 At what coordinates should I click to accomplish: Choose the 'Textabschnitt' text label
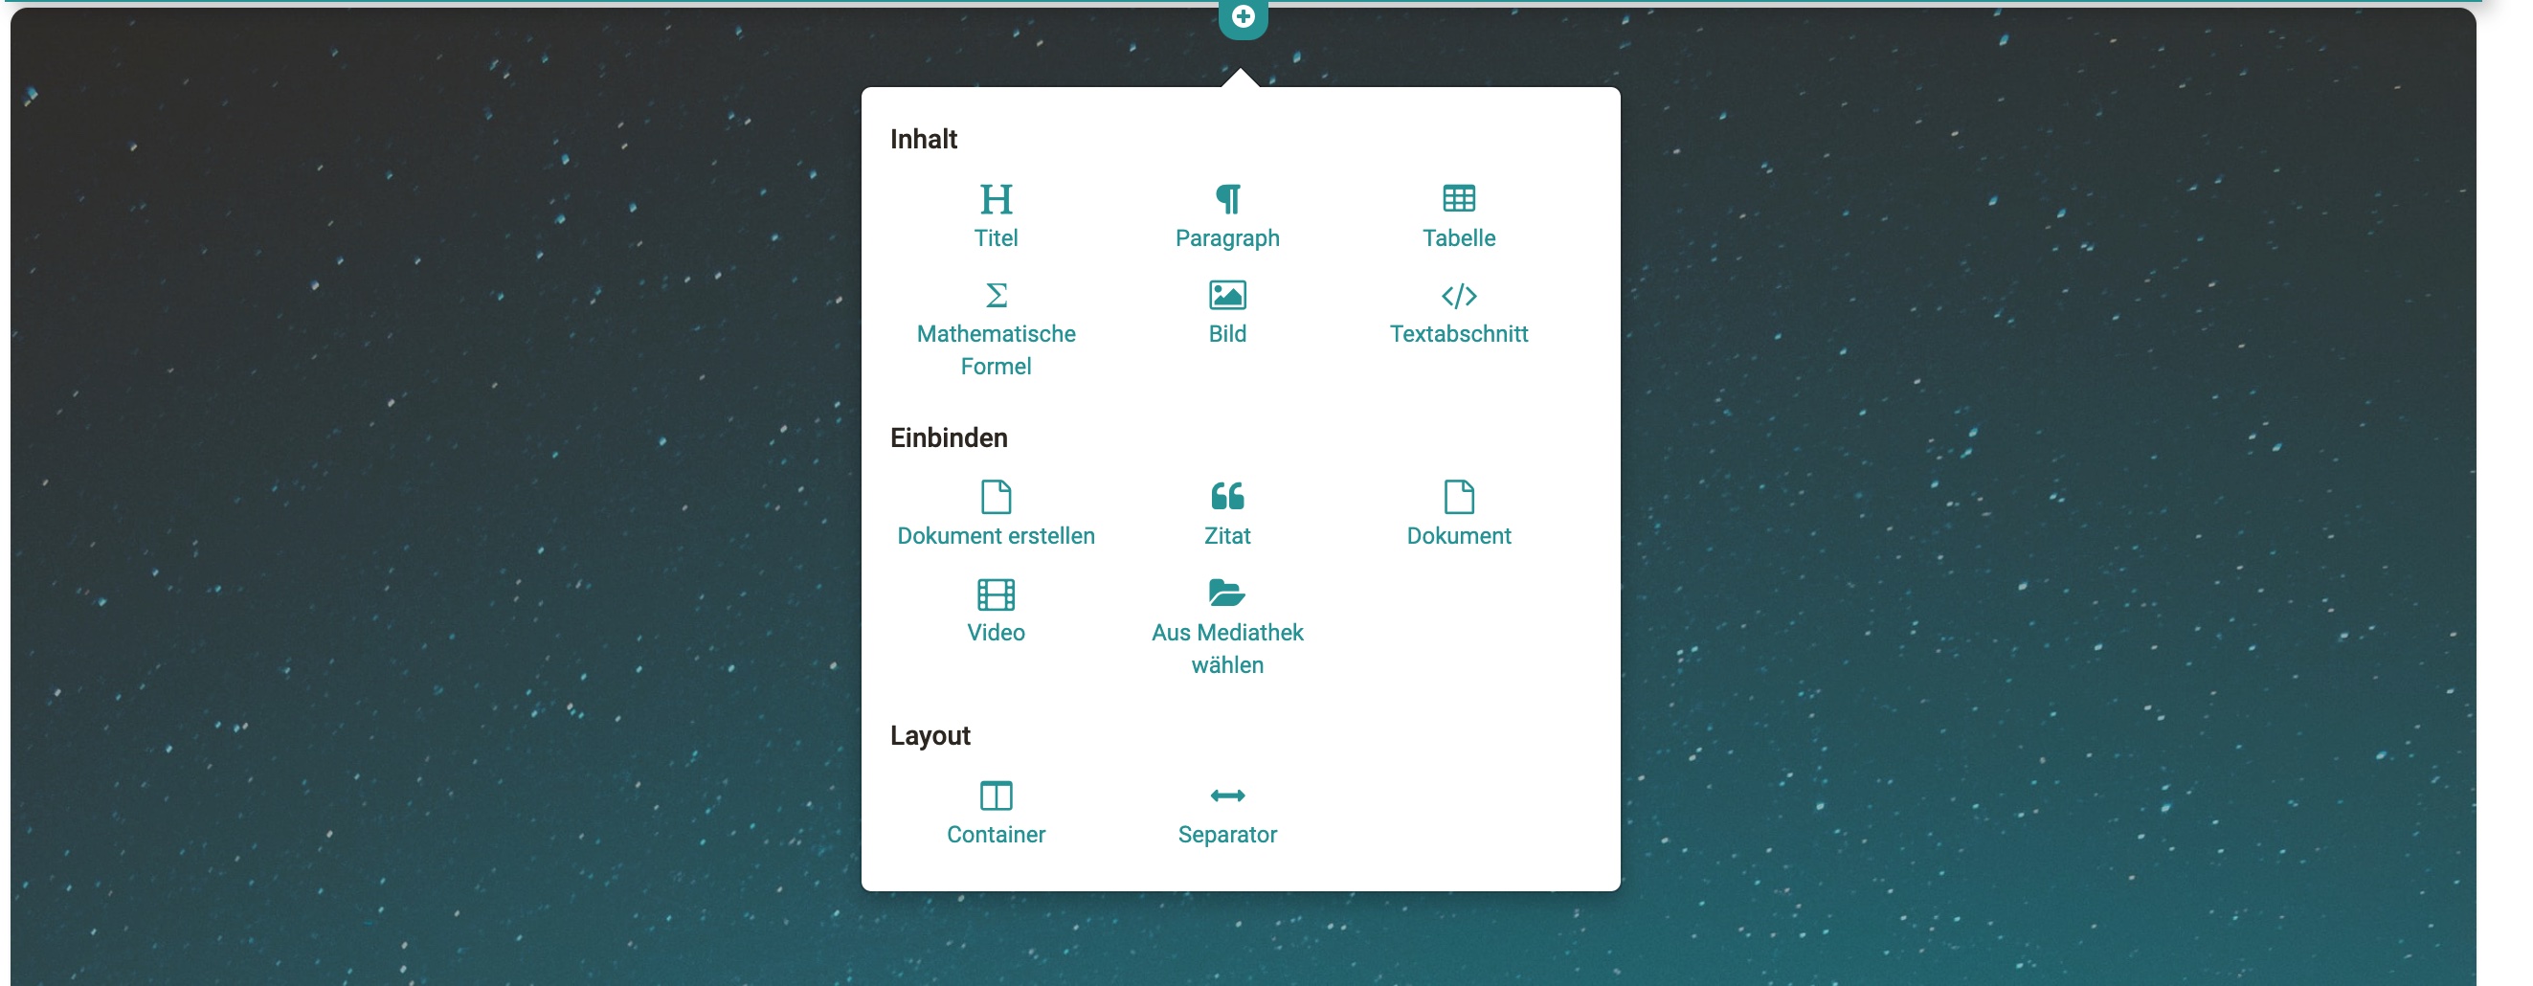coord(1457,334)
